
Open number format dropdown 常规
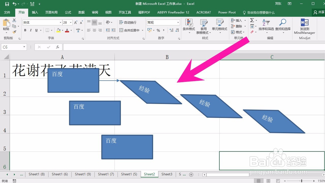[178, 22]
